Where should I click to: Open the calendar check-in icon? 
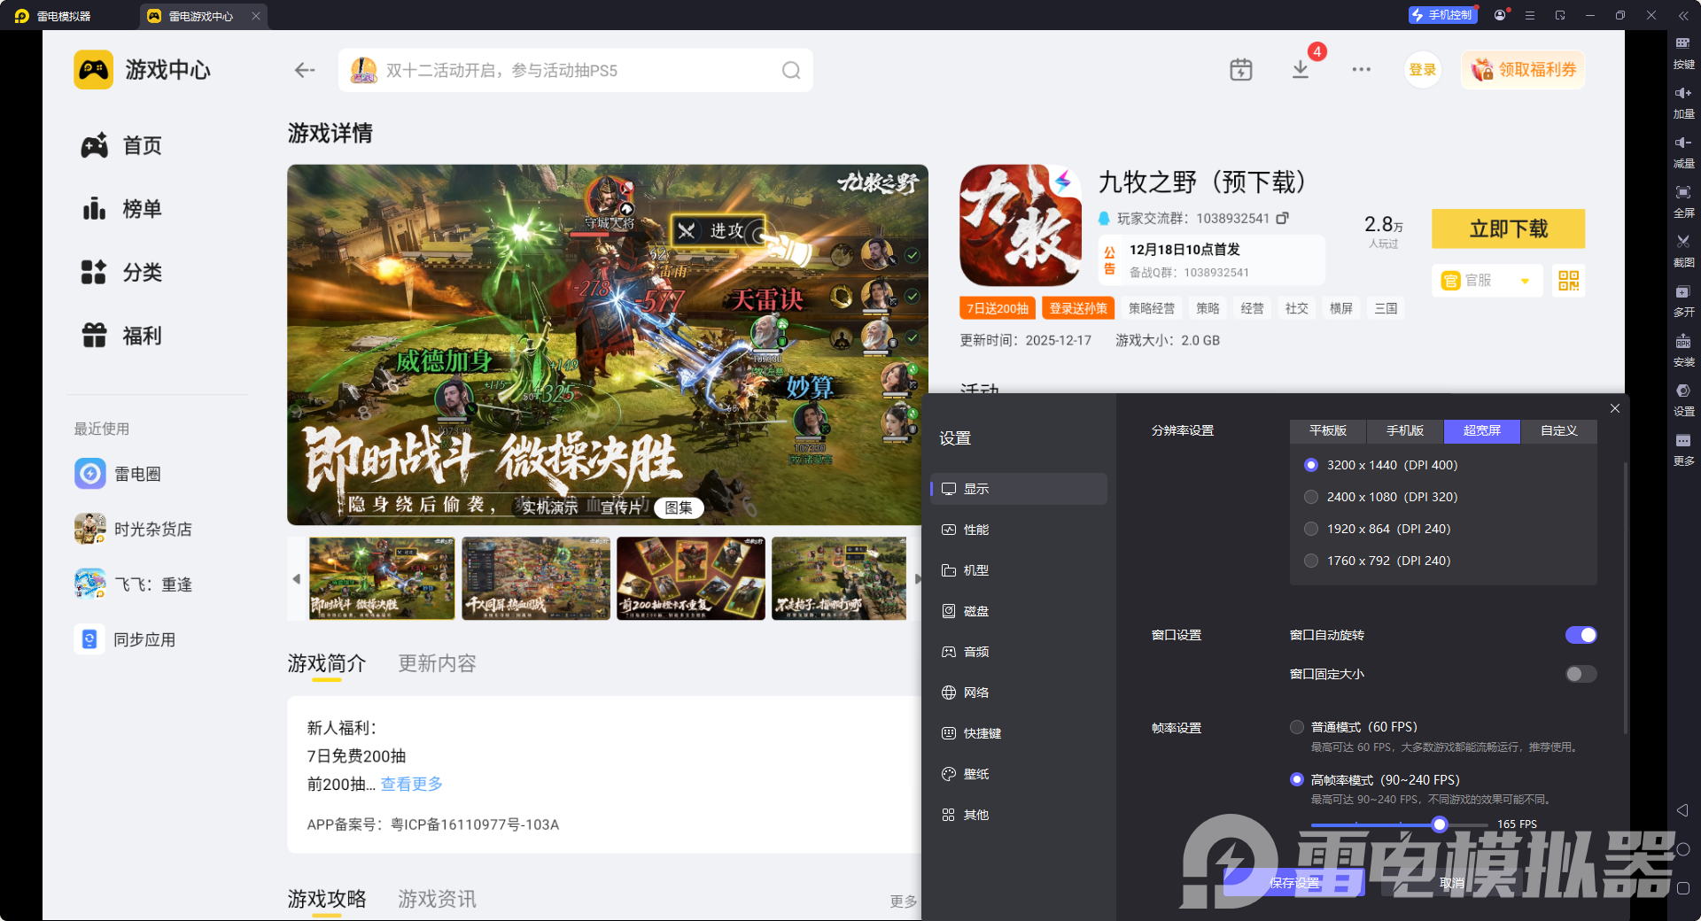point(1240,70)
